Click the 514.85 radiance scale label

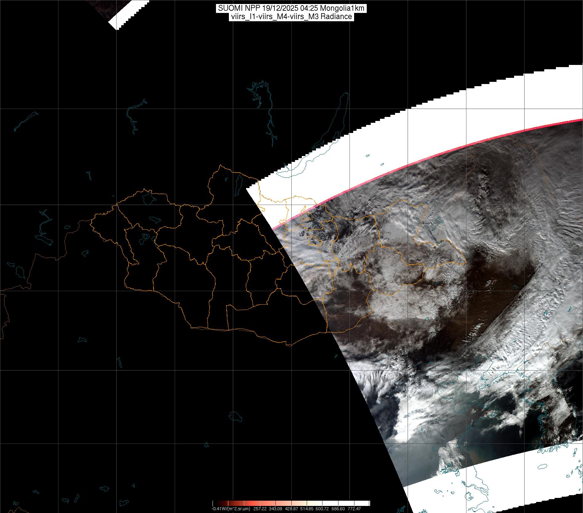307,509
